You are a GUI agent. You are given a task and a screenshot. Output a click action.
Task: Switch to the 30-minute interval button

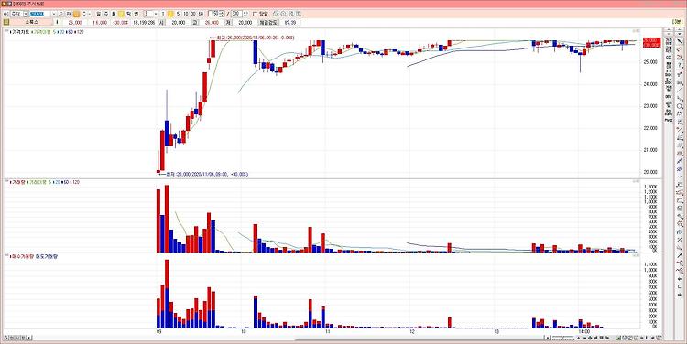193,14
